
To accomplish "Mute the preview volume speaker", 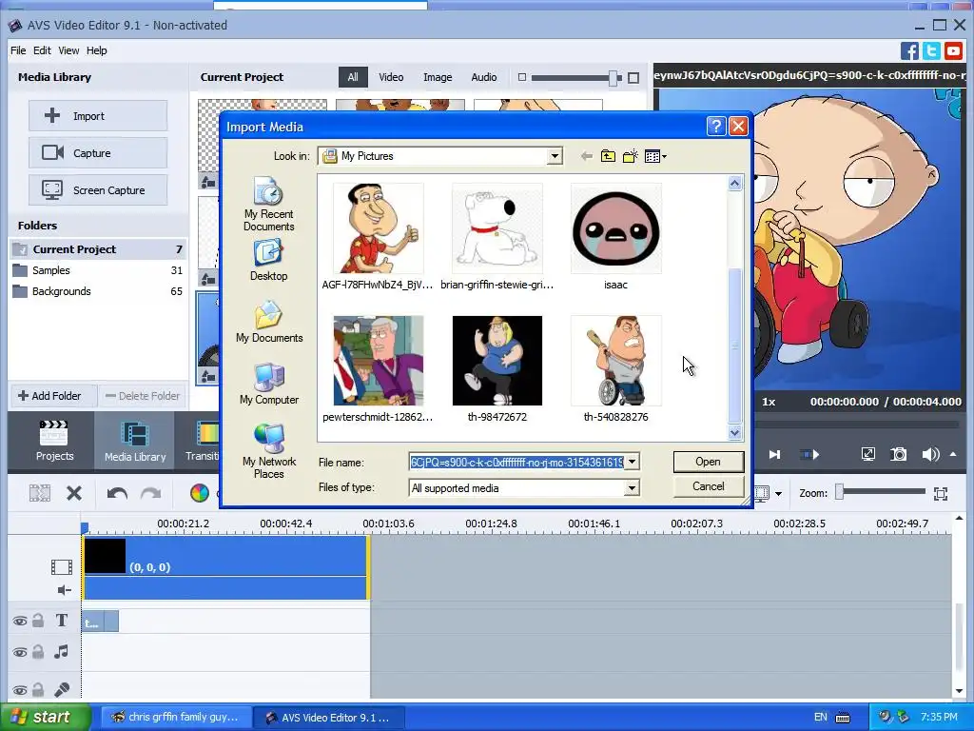I will click(x=930, y=454).
